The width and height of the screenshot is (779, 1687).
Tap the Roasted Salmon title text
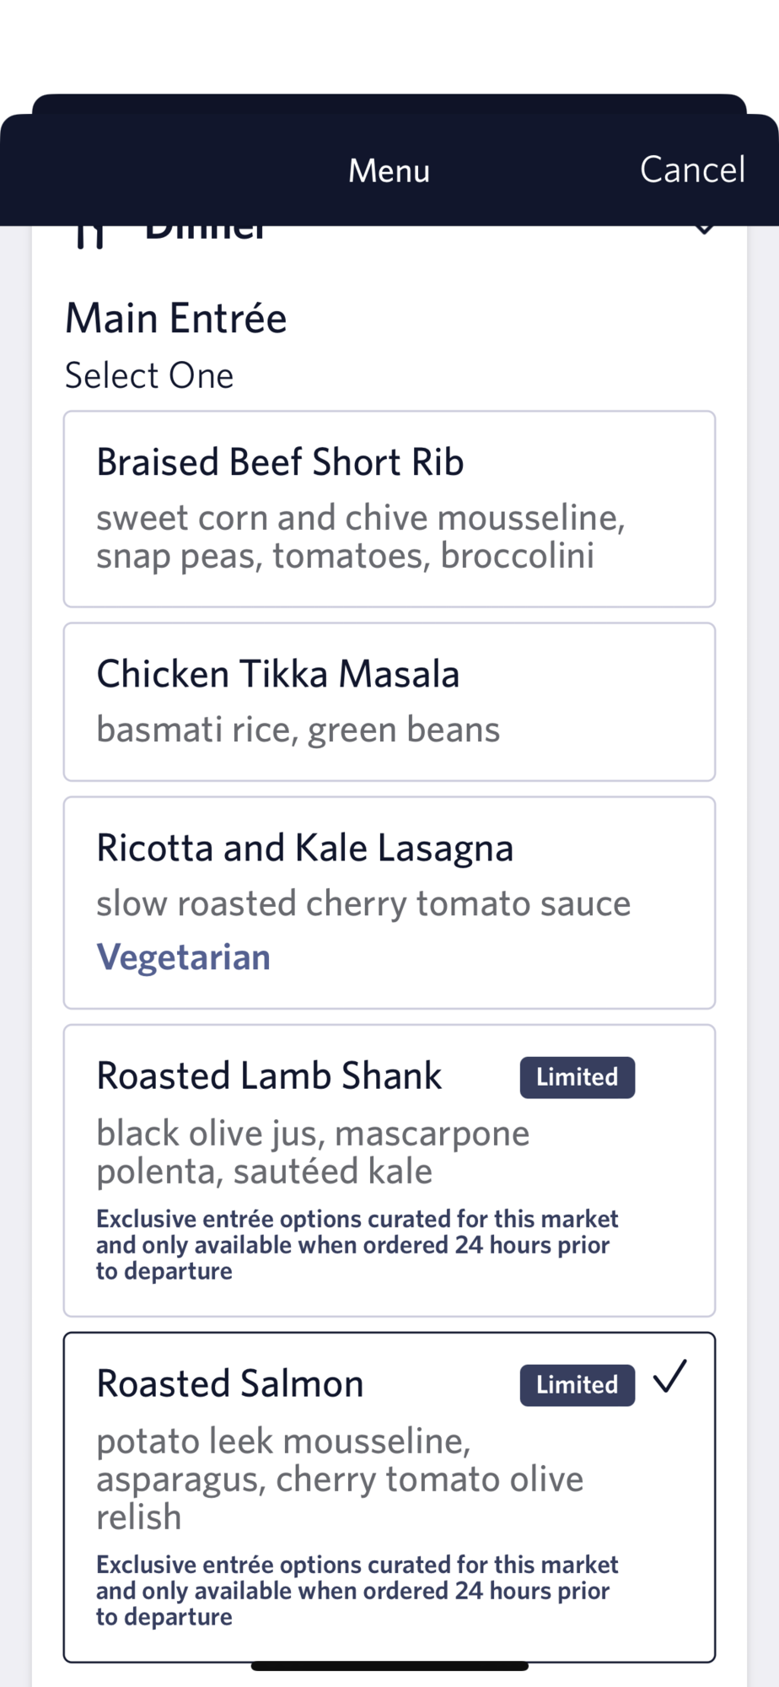tap(230, 1383)
